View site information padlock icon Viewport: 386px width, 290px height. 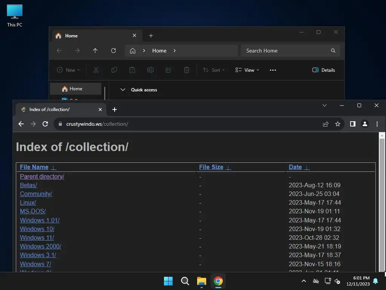(60, 124)
